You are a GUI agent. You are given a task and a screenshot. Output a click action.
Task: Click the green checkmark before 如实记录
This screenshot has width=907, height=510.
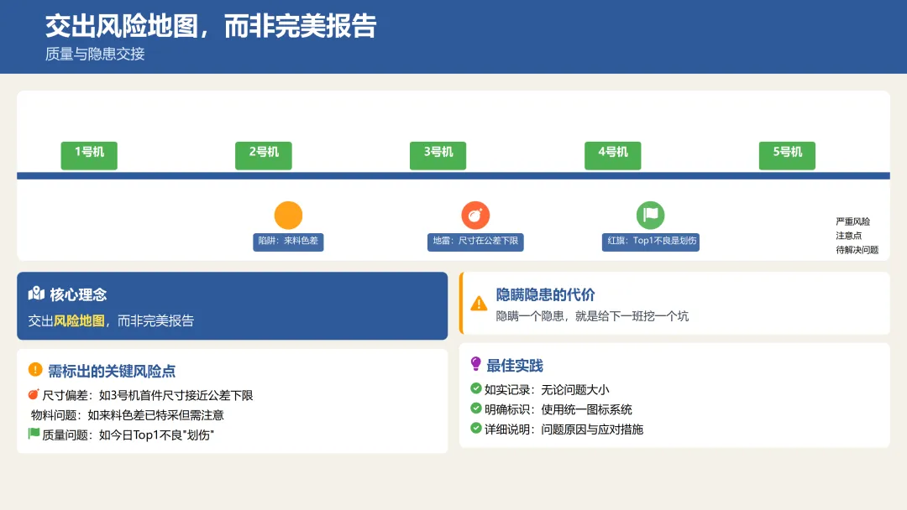(476, 388)
